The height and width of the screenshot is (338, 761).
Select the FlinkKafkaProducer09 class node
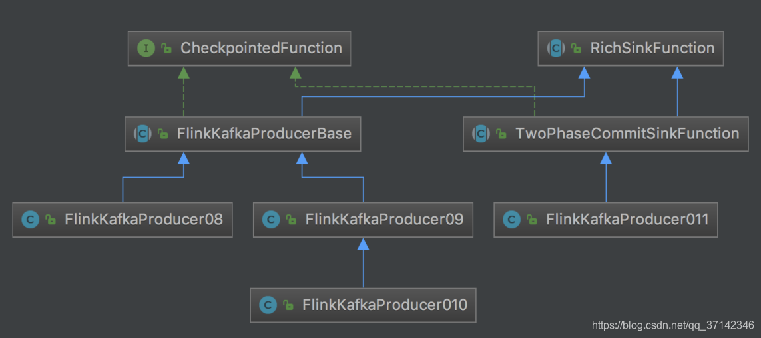(x=363, y=220)
